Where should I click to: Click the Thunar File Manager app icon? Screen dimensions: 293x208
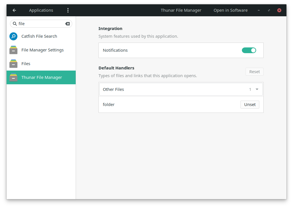tap(13, 77)
